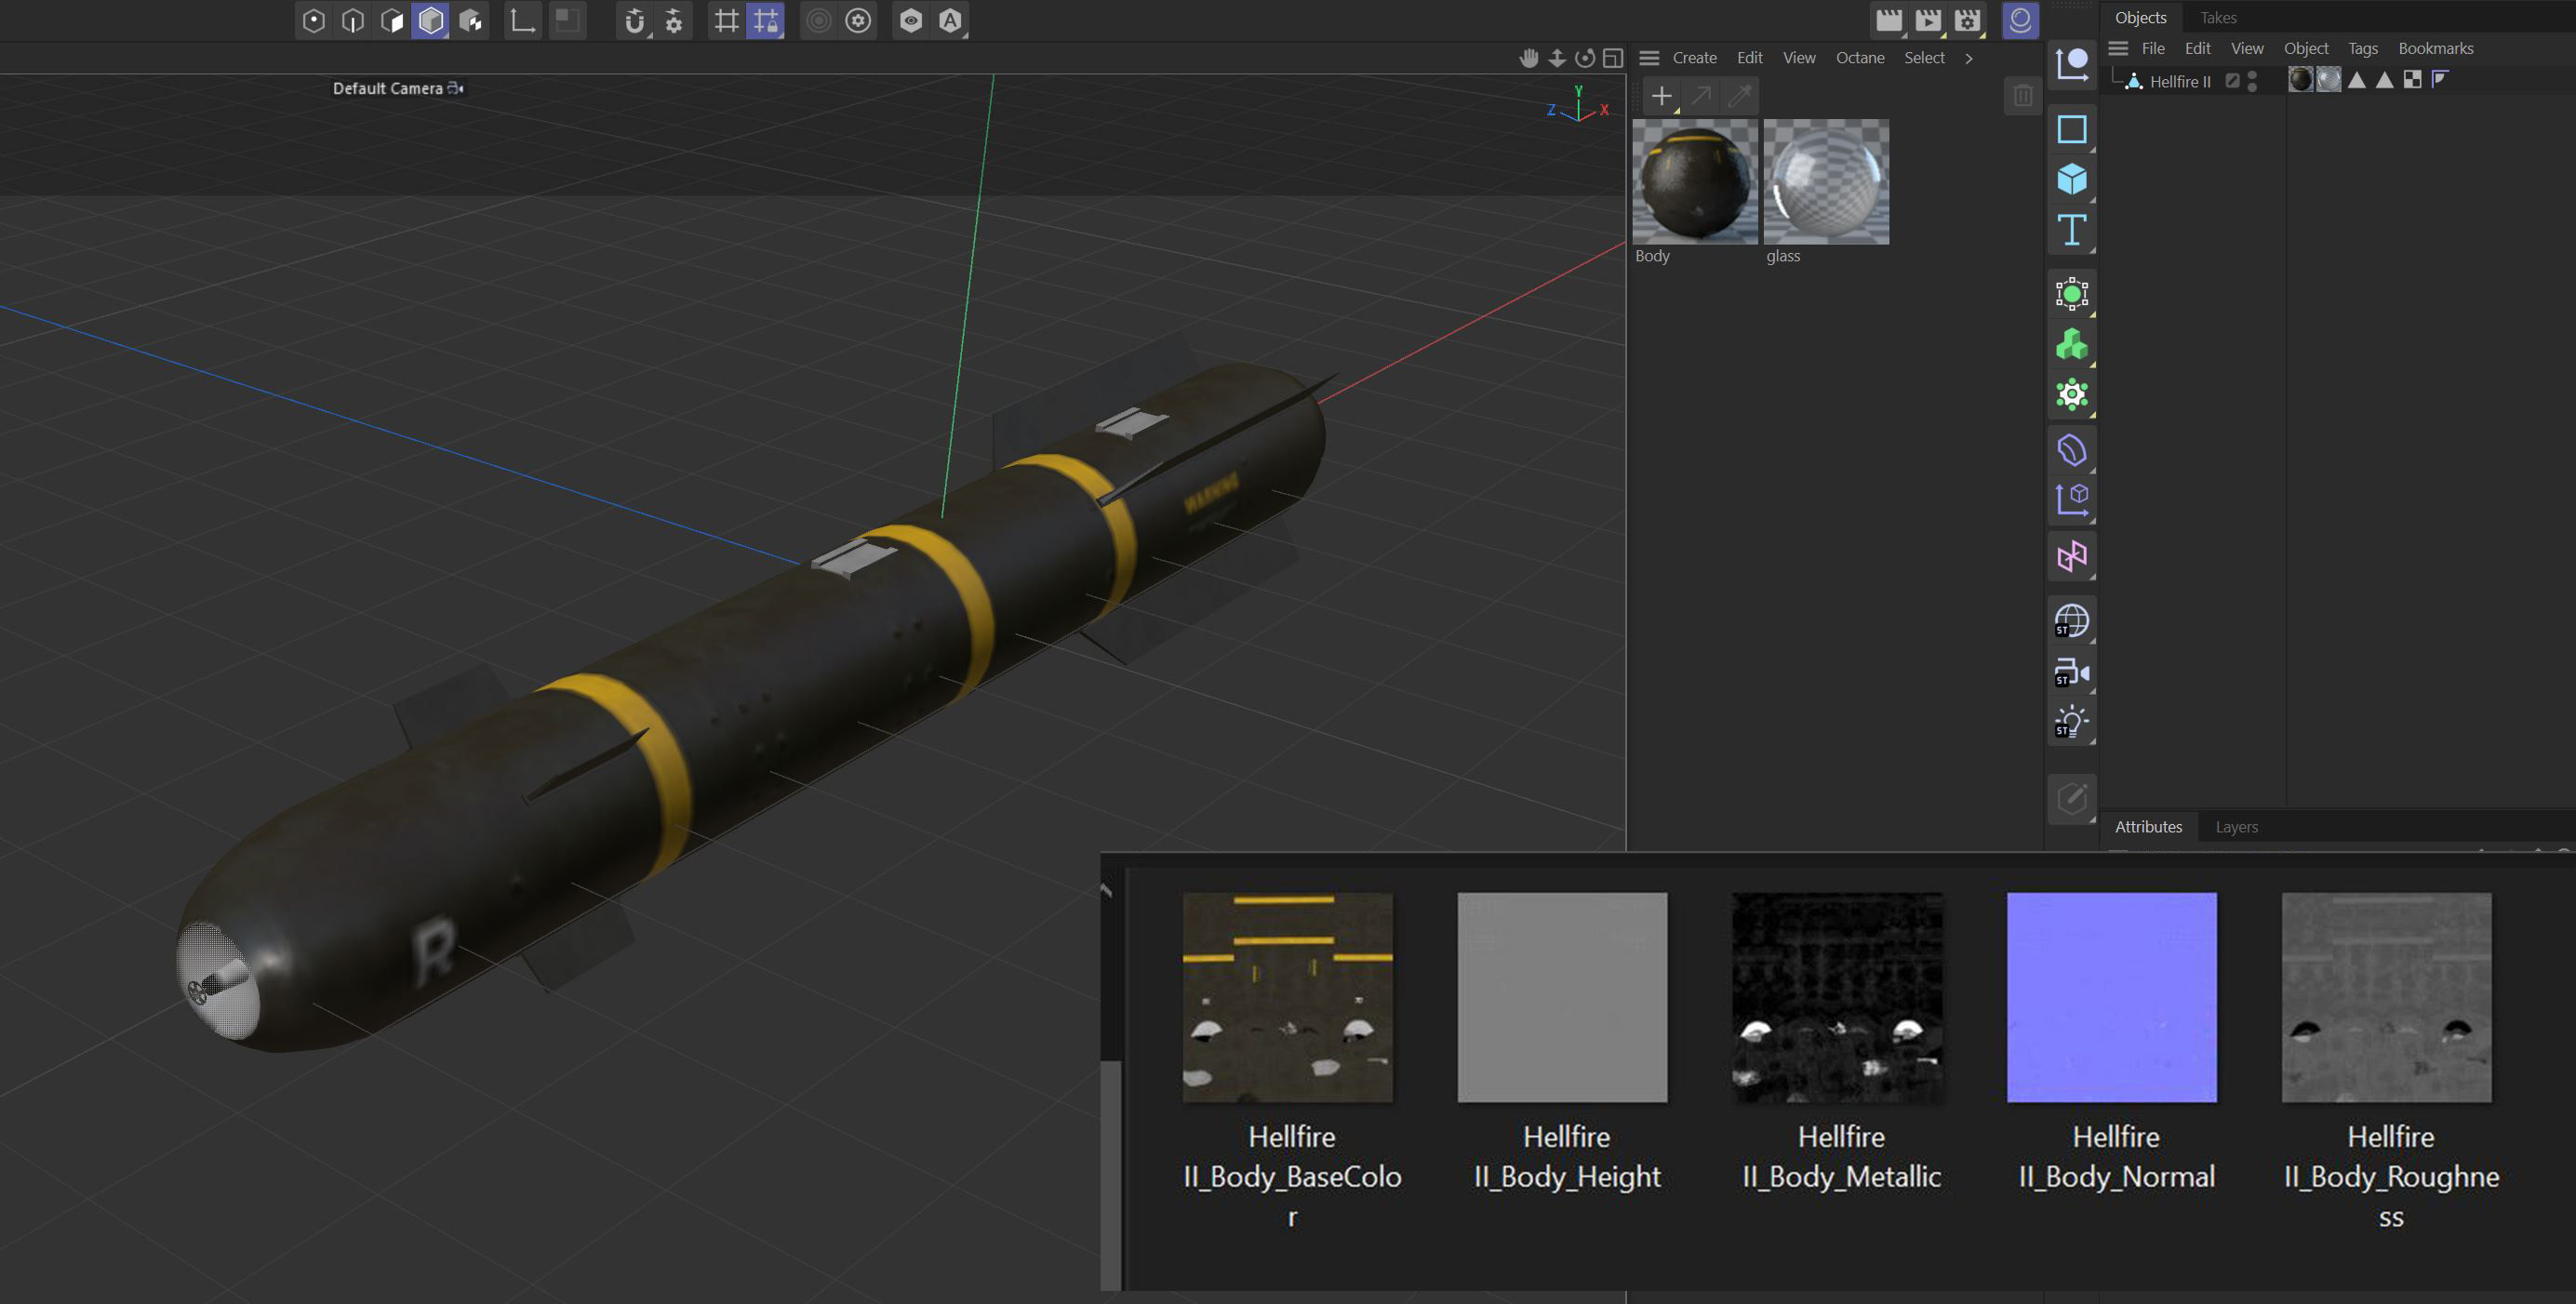
Task: Add a light bulb ST icon
Action: point(2072,722)
